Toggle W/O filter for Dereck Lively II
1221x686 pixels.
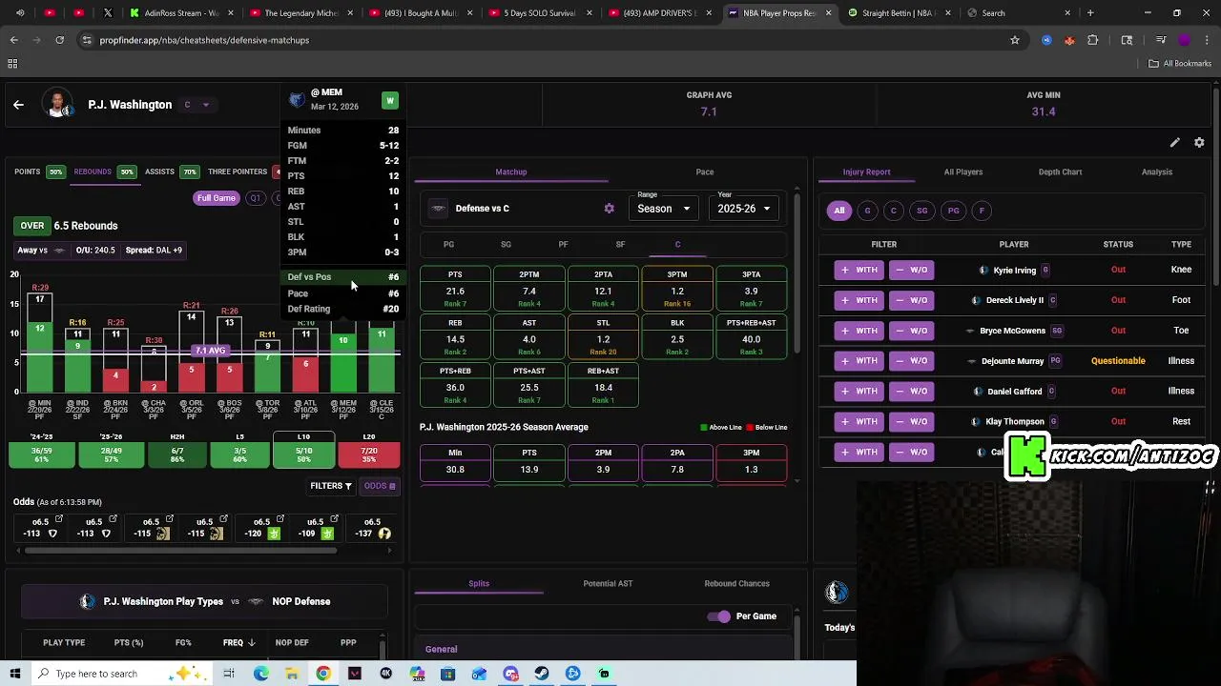coord(911,300)
